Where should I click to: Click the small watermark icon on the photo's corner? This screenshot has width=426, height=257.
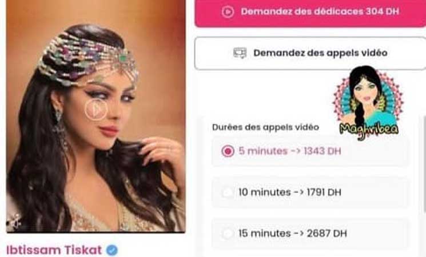(14, 221)
